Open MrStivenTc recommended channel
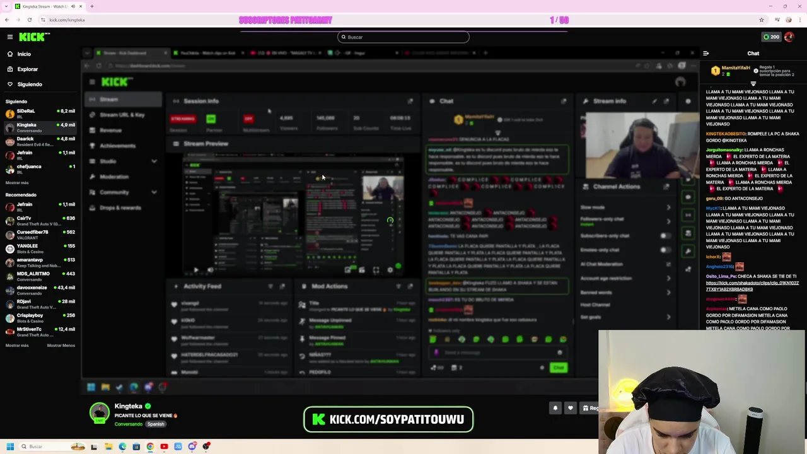Viewport: 807px width, 454px height. 40,332
